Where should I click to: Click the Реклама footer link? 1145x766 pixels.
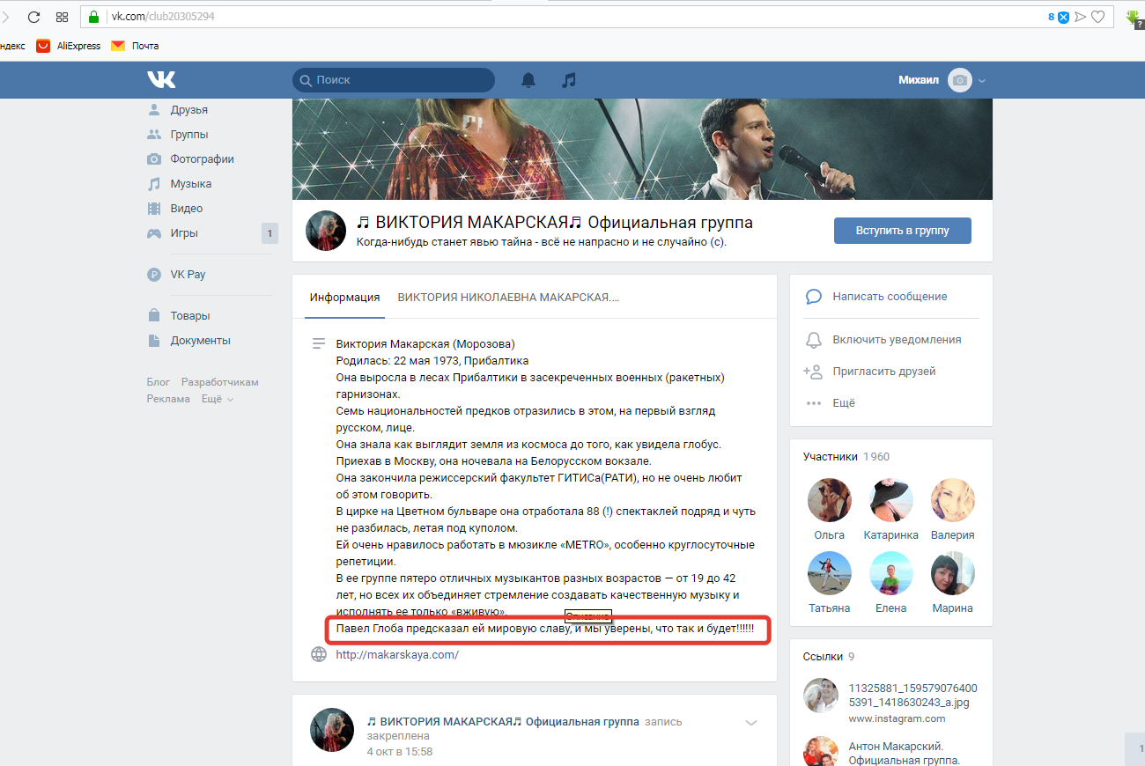click(x=168, y=399)
